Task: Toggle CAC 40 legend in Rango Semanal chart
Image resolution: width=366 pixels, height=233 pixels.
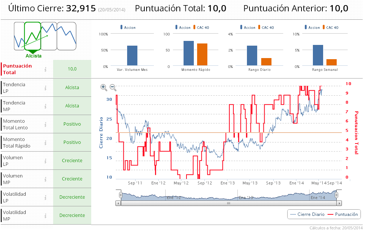Action: click(330, 27)
